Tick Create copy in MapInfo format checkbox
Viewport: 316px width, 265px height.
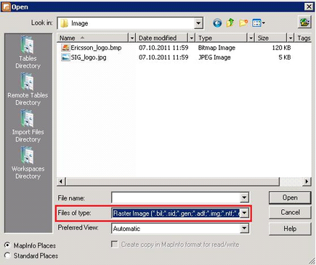coord(115,244)
